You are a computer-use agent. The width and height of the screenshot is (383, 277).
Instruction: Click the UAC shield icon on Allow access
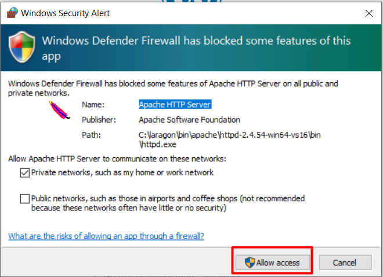(x=250, y=263)
